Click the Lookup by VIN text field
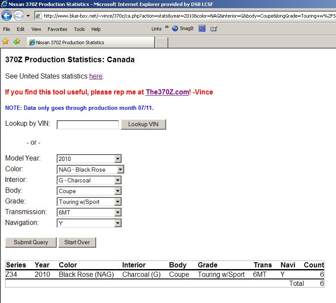 [x=88, y=125]
